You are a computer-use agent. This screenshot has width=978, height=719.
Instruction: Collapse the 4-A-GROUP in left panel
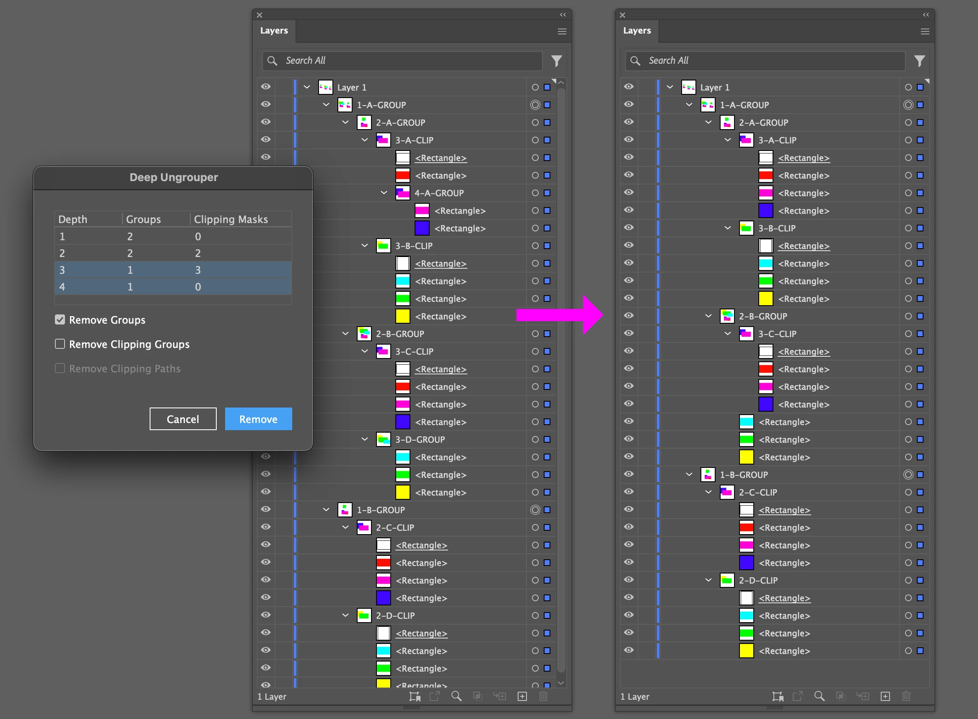pos(384,193)
